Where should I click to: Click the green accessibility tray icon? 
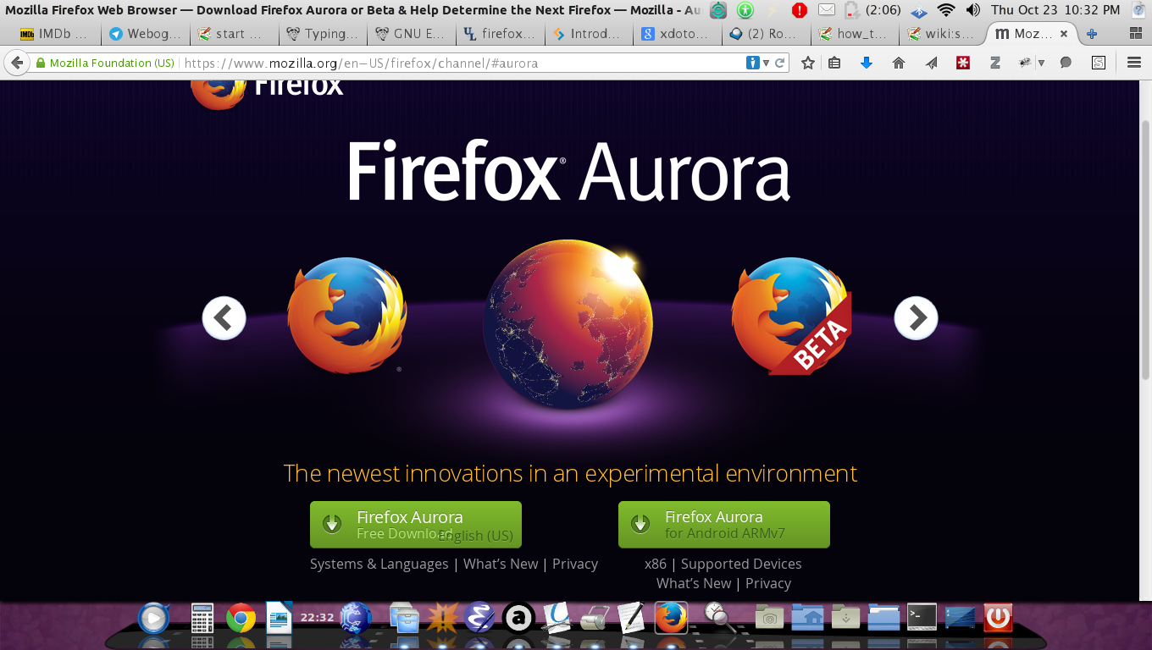[745, 10]
